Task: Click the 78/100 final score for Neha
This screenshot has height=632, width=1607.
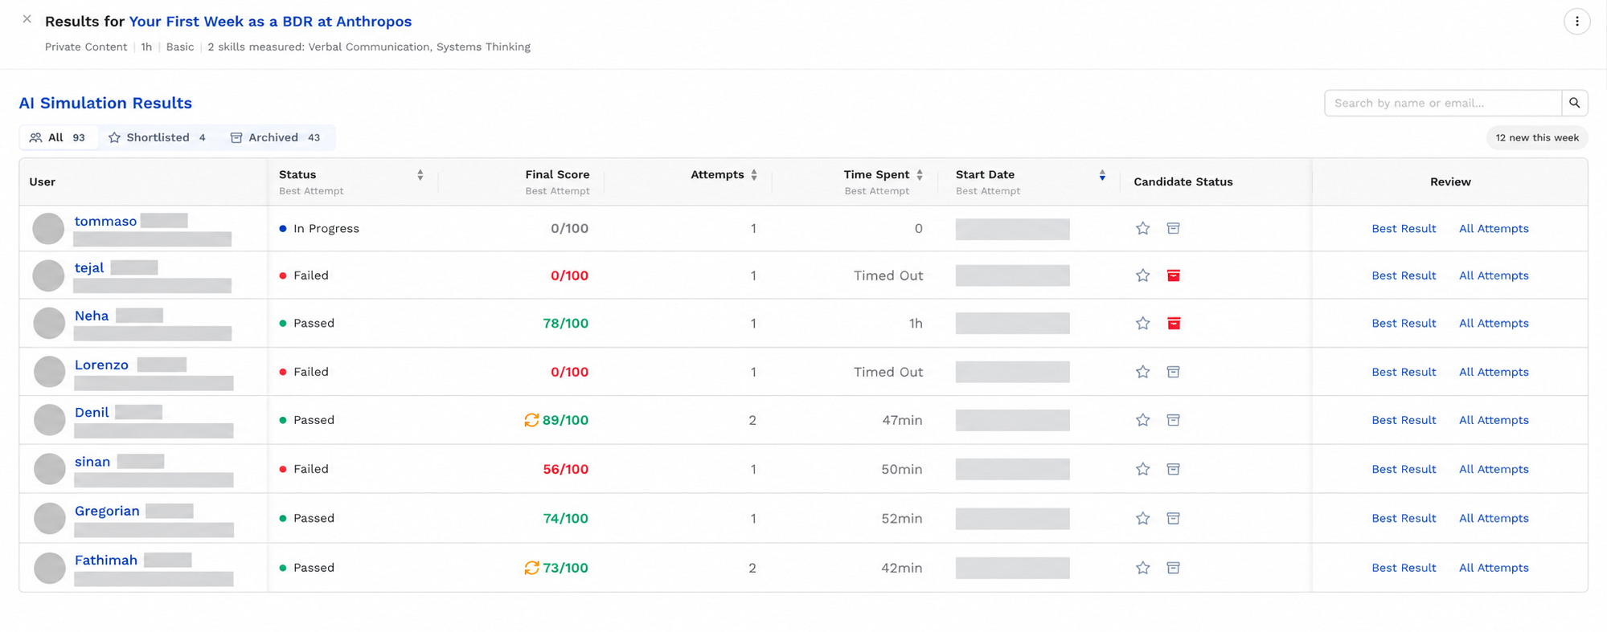Action: point(565,324)
